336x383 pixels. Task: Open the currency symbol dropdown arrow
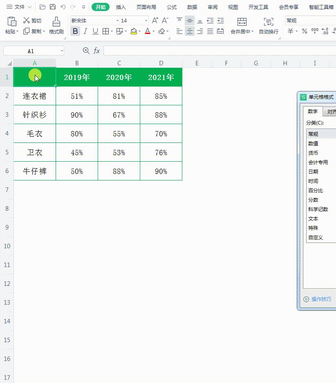click(297, 30)
